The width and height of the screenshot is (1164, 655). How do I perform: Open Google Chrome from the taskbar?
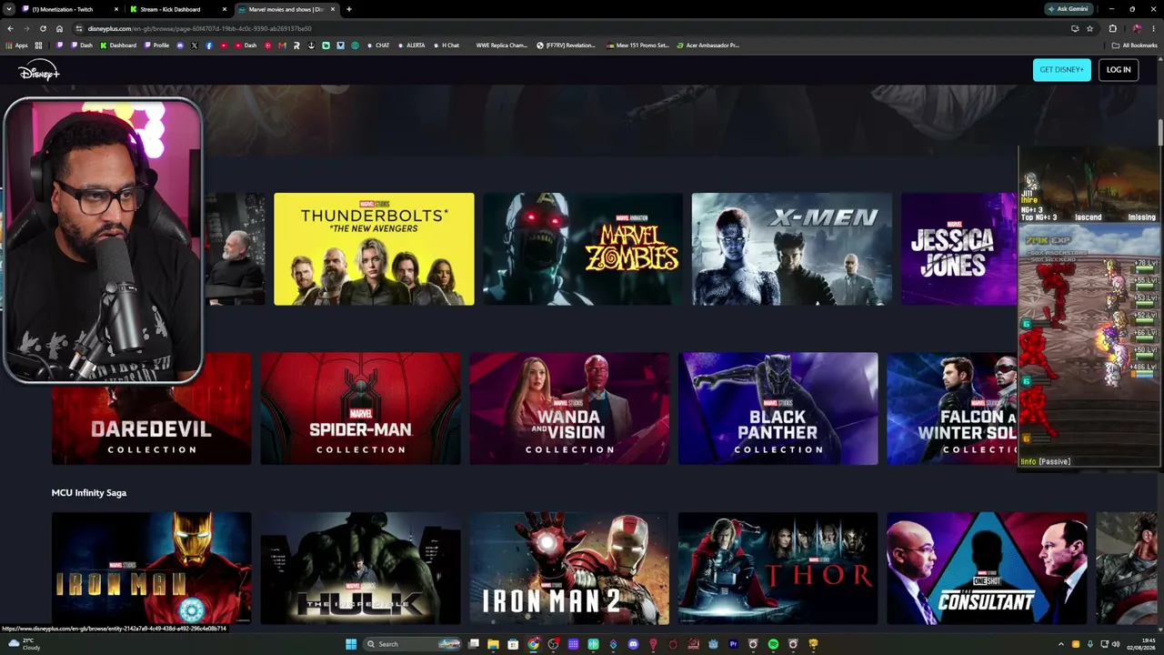pyautogui.click(x=533, y=644)
